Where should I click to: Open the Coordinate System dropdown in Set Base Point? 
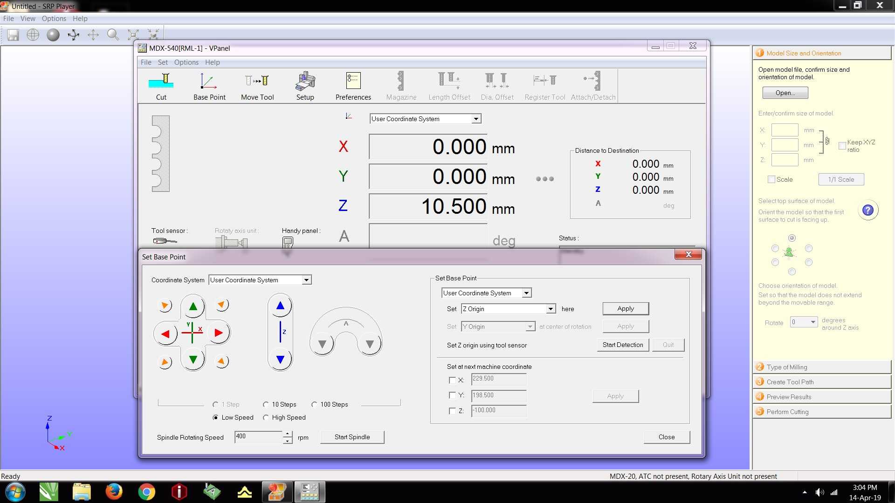306,280
